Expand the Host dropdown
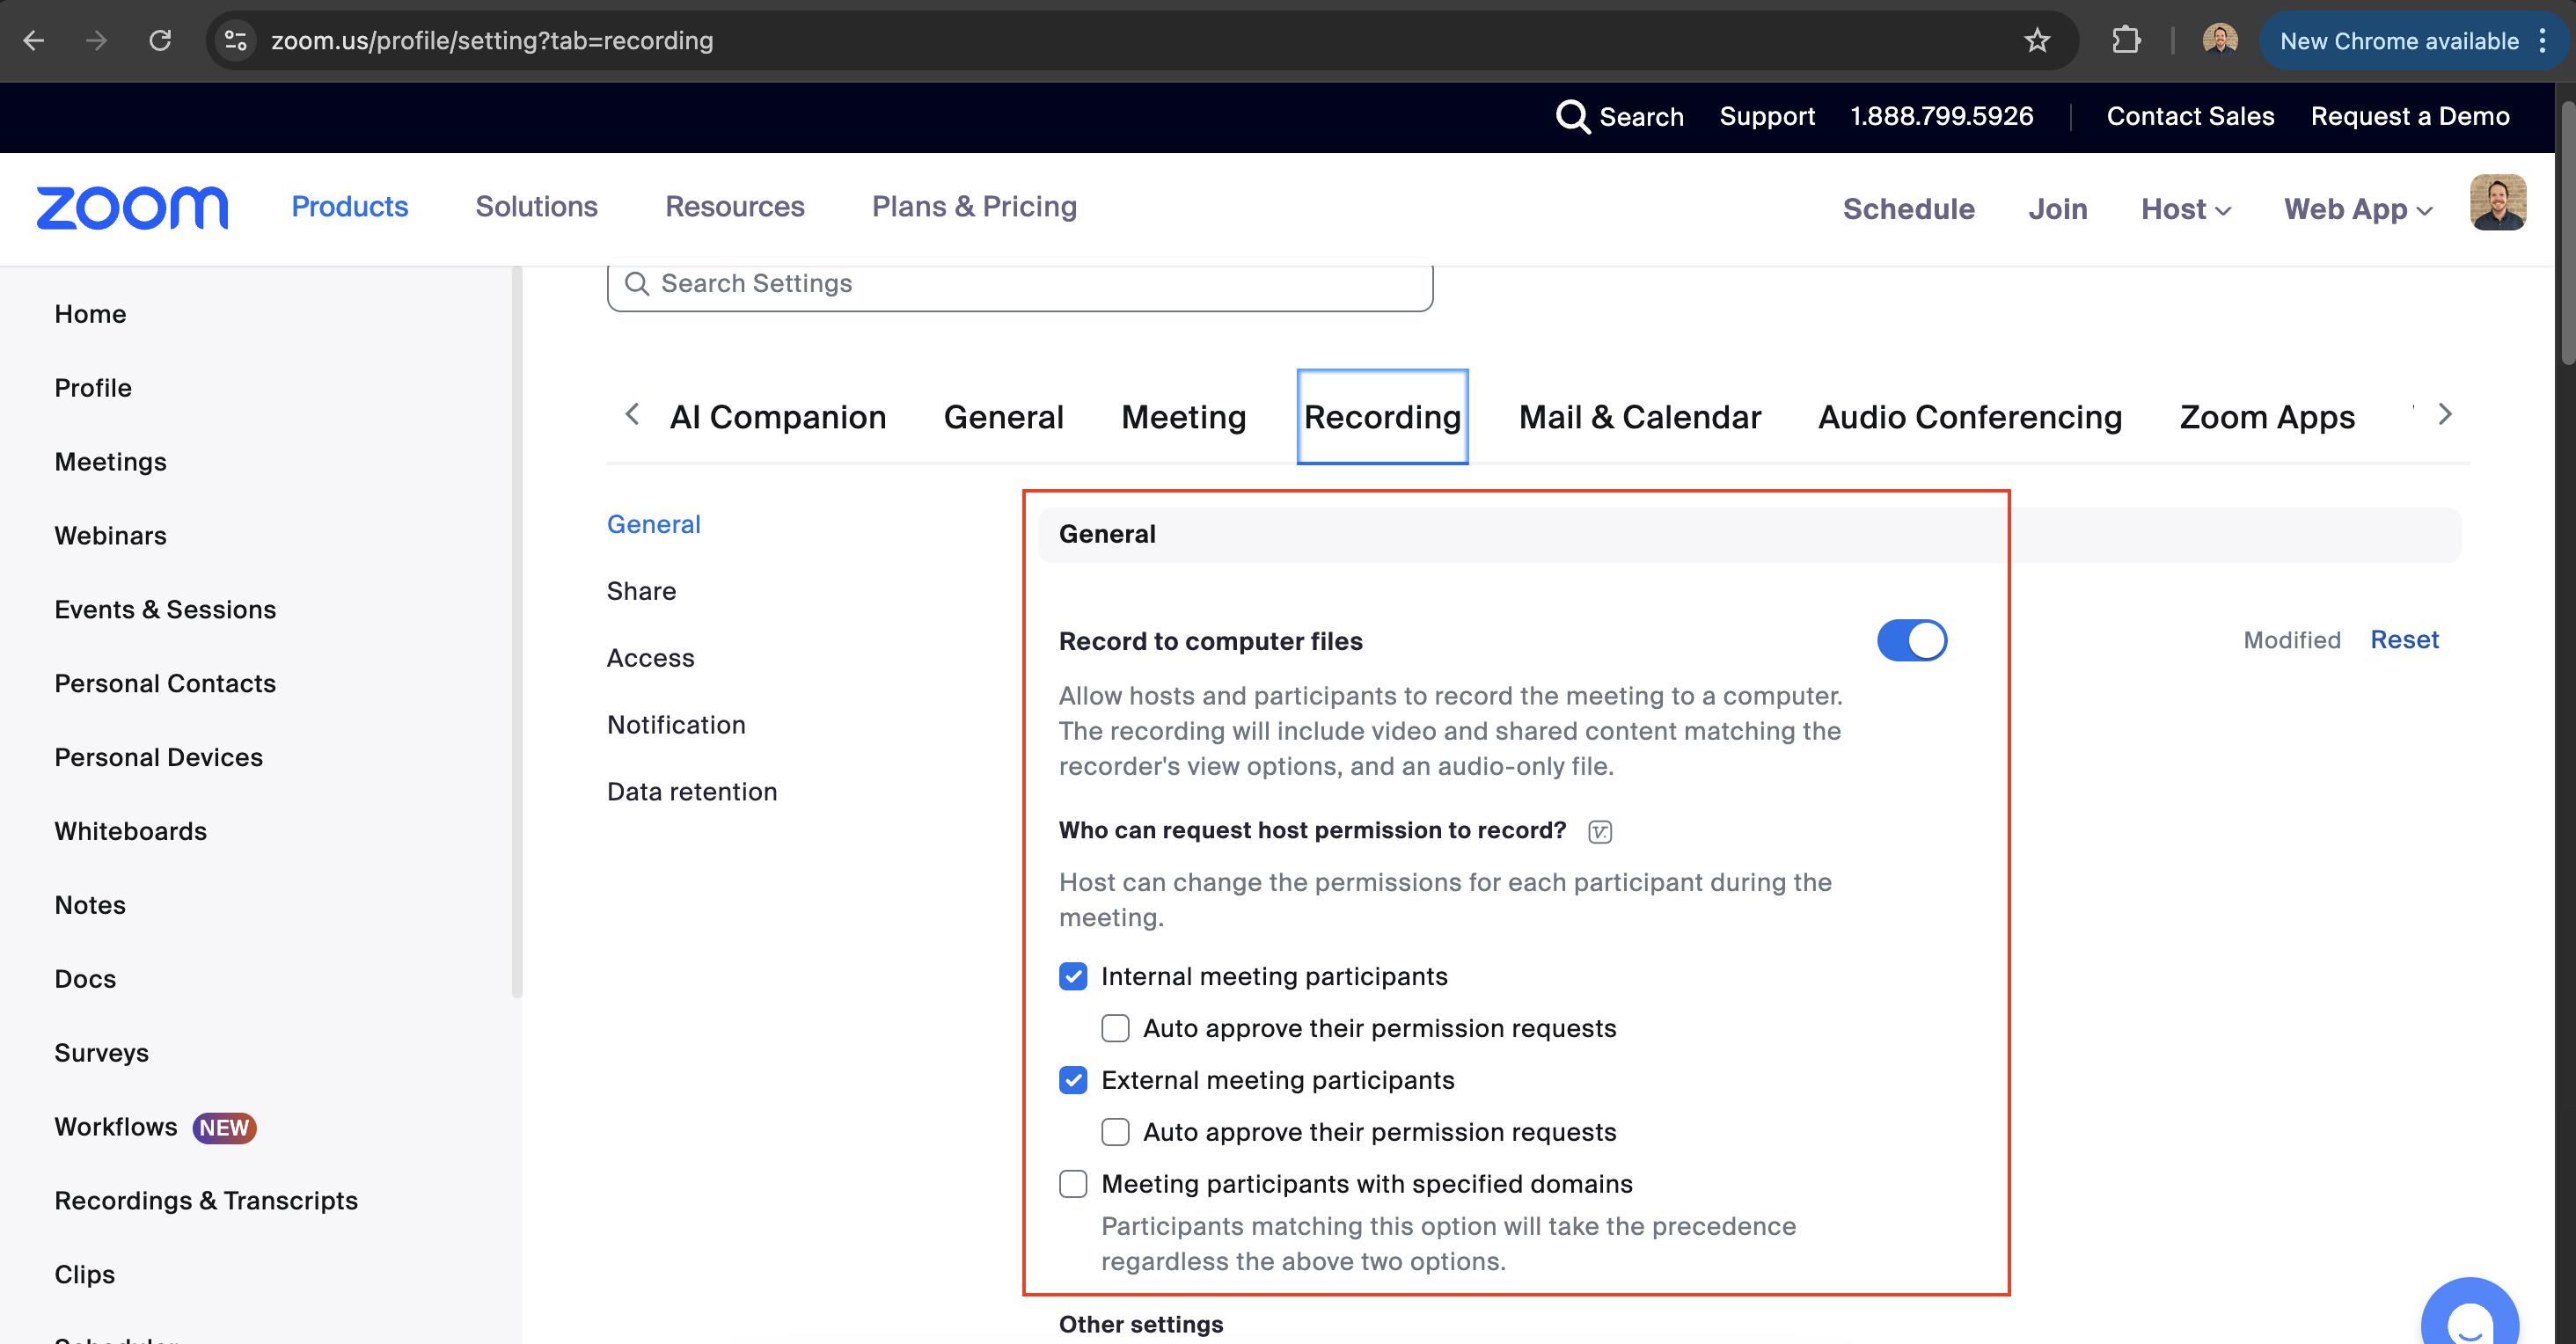2576x1344 pixels. click(x=2186, y=209)
